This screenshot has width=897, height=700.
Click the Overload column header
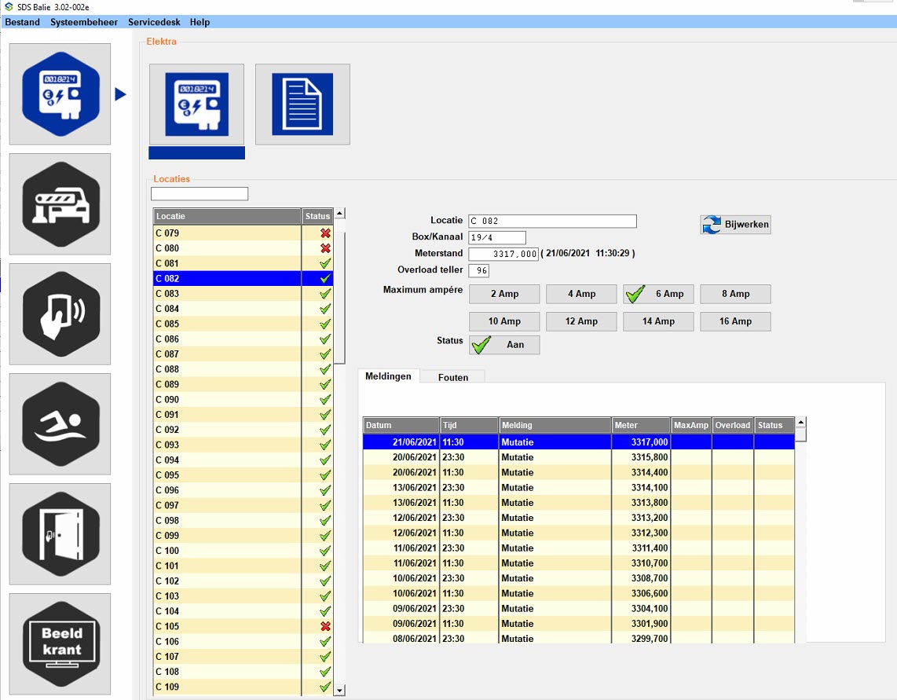[x=733, y=425]
